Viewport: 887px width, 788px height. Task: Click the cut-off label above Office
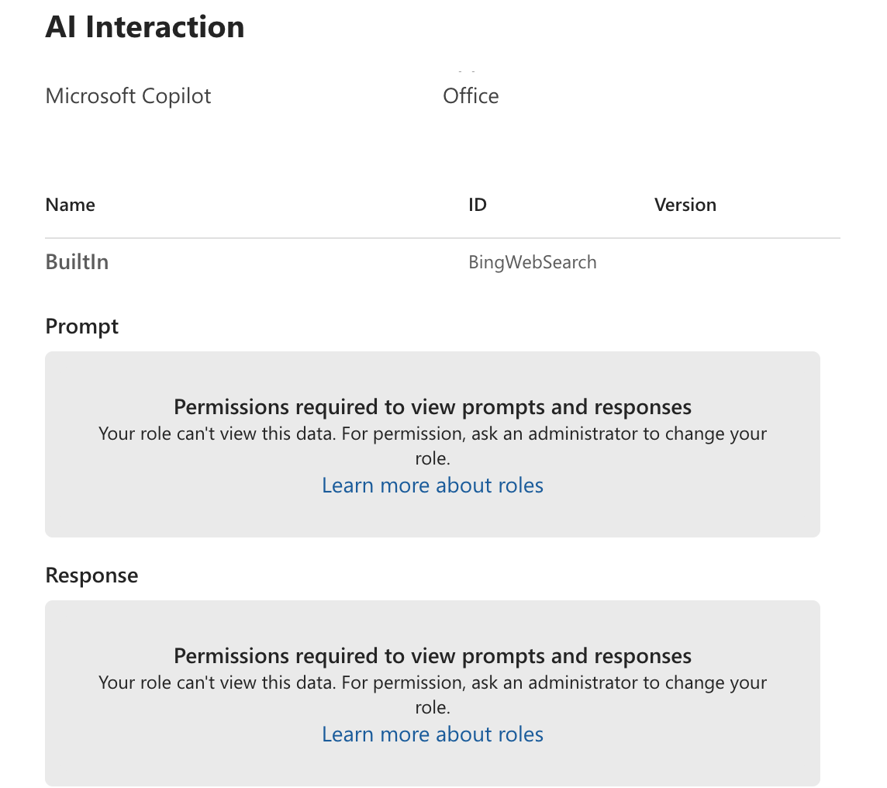(471, 71)
